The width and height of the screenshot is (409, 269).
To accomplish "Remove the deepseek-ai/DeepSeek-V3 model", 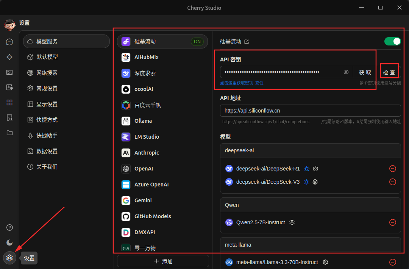I will (393, 182).
